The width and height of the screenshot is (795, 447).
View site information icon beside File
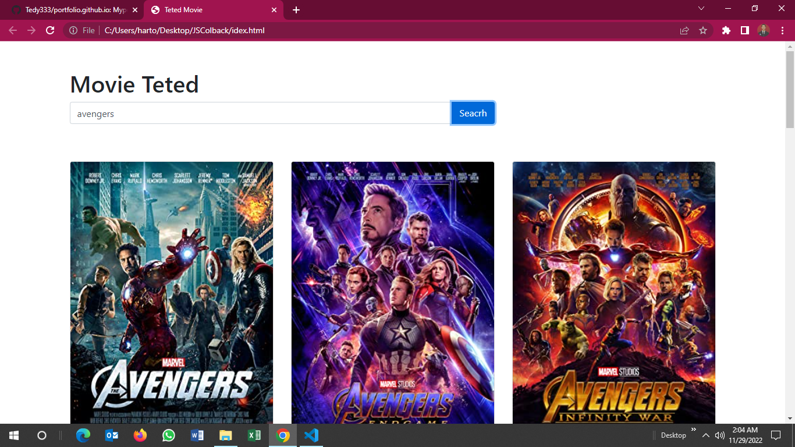click(x=73, y=30)
